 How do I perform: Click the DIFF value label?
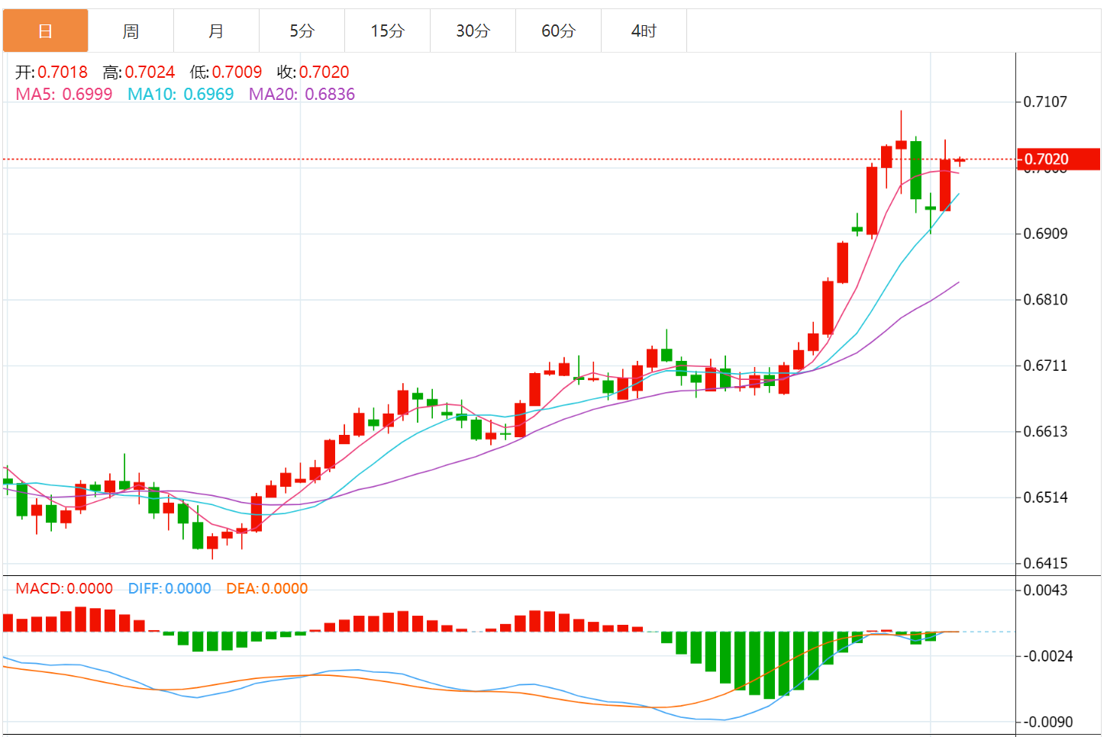pyautogui.click(x=169, y=589)
